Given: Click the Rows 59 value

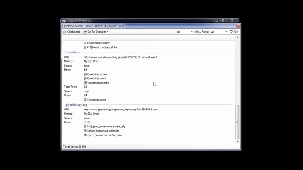Looking at the screenshot, I should (x=85, y=70).
